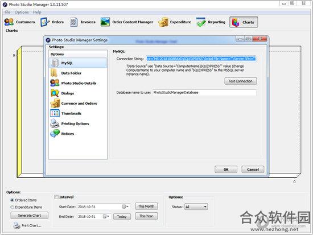313x235 pixels.
Task: Click the Print Chart printer icon
Action: (17, 226)
